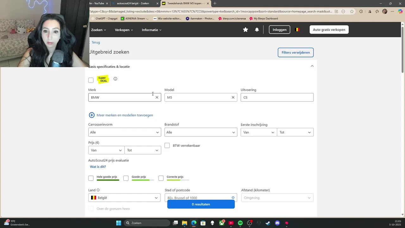Click the 0 resultaten button
This screenshot has height=228, width=405.
point(201,204)
